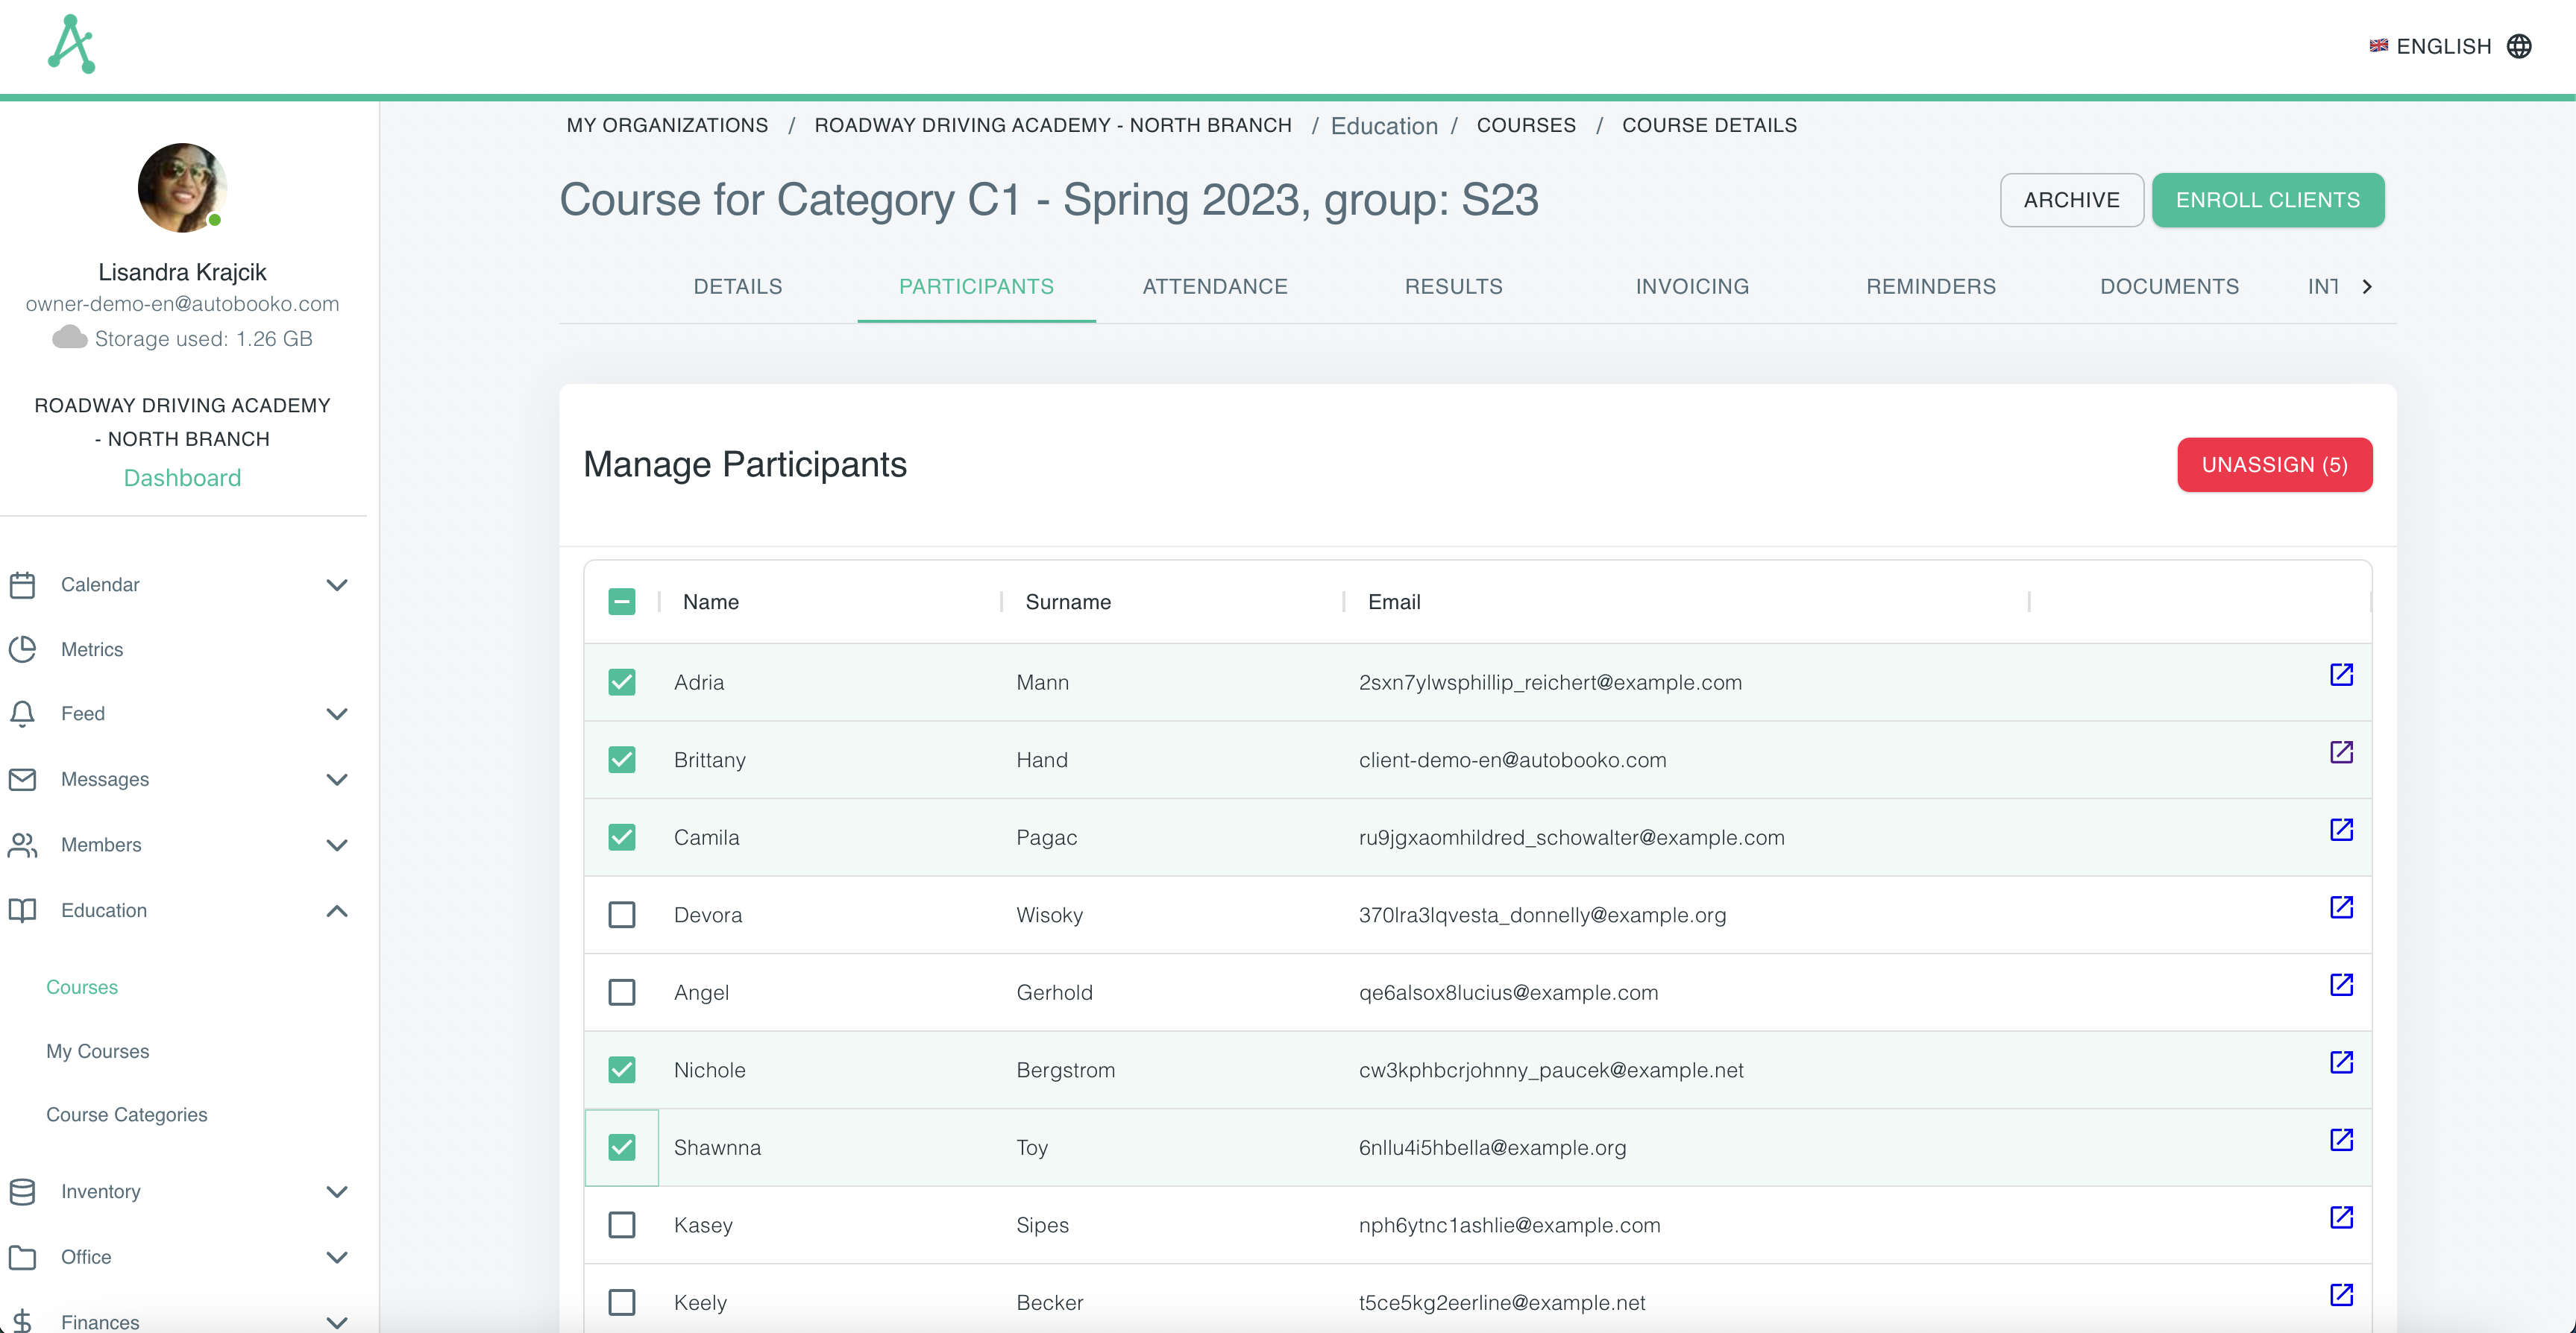Check the checkbox for Devora Wisoky
The width and height of the screenshot is (2576, 1333).
pyautogui.click(x=622, y=914)
